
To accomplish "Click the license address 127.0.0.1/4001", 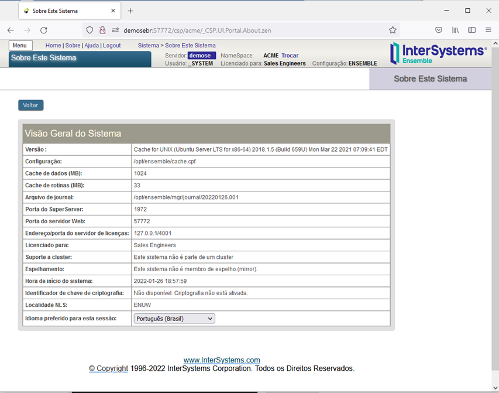I will click(153, 233).
